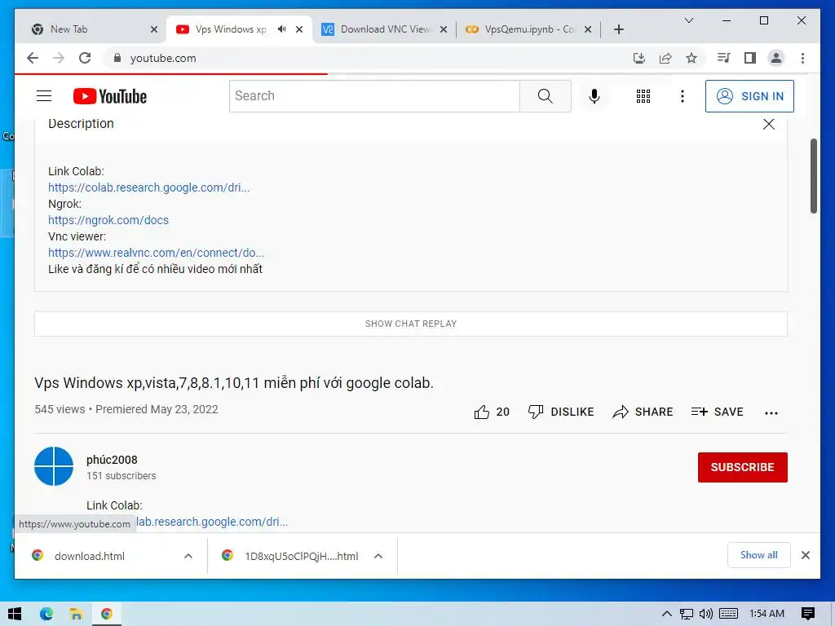The height and width of the screenshot is (626, 835).
Task: Open the realvnc.com download link
Action: pyautogui.click(x=156, y=253)
